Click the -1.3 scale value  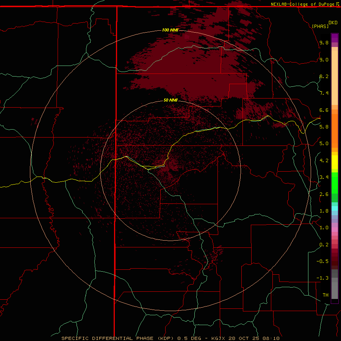click(x=322, y=278)
